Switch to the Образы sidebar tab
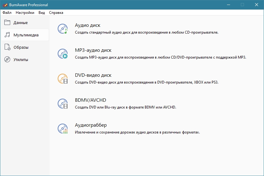Viewport: 264px width, 176px height. point(21,47)
